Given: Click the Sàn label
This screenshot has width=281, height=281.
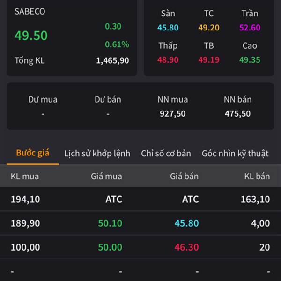Looking at the screenshot, I should click(x=168, y=14).
